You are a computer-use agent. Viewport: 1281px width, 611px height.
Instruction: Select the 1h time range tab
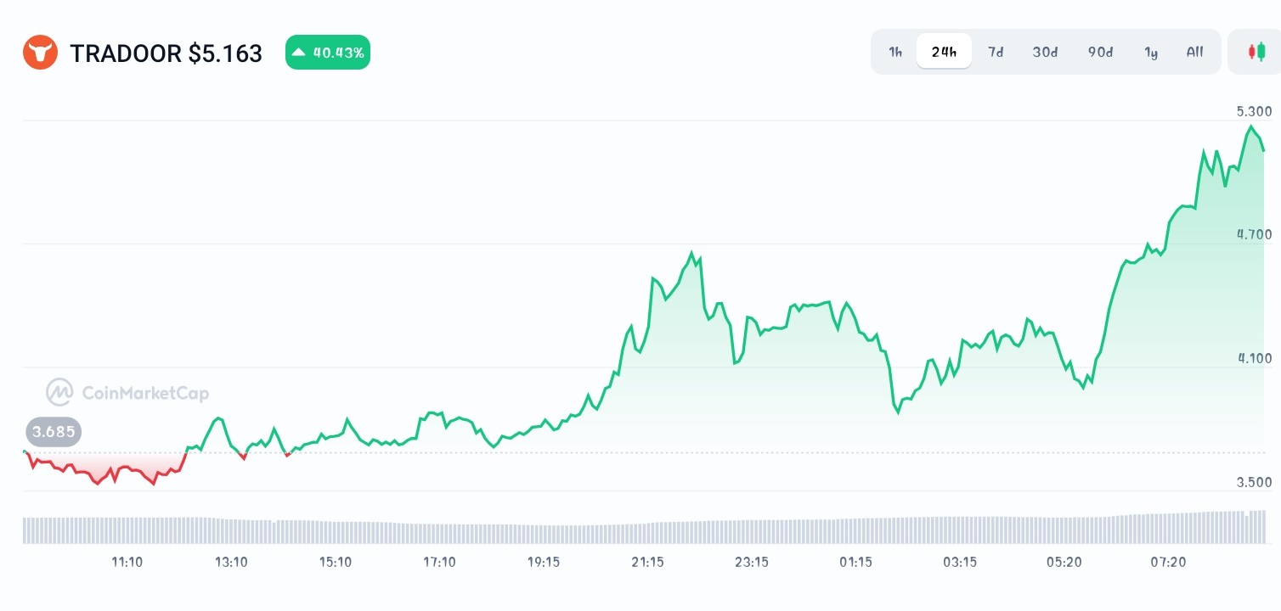895,52
